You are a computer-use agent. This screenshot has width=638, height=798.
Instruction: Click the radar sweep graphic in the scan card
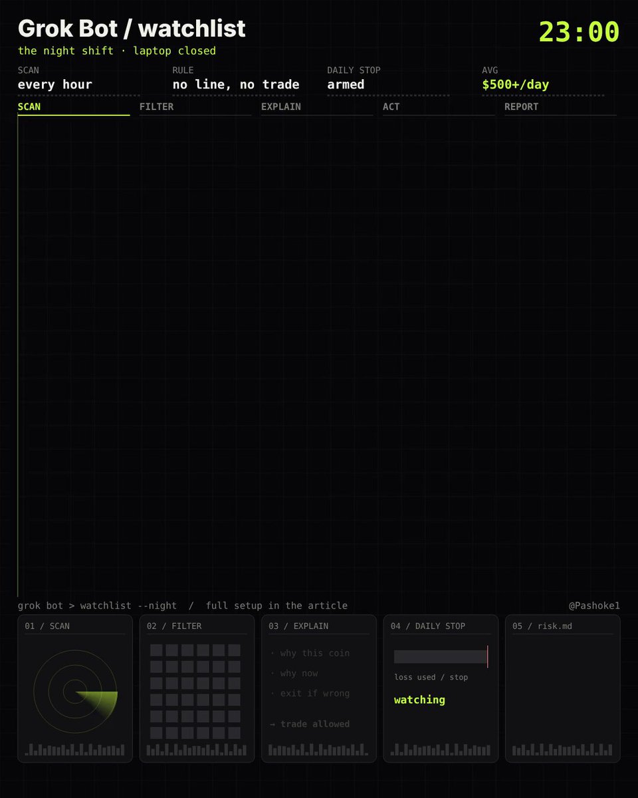[x=75, y=692]
